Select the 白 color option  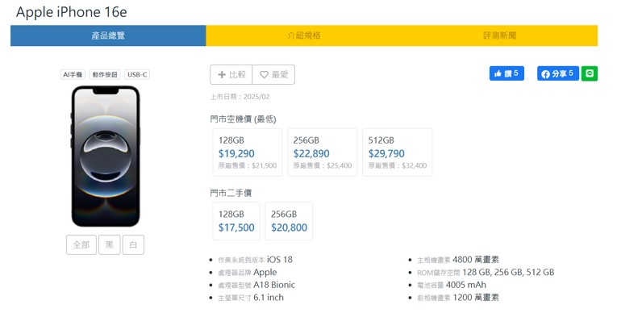click(133, 245)
